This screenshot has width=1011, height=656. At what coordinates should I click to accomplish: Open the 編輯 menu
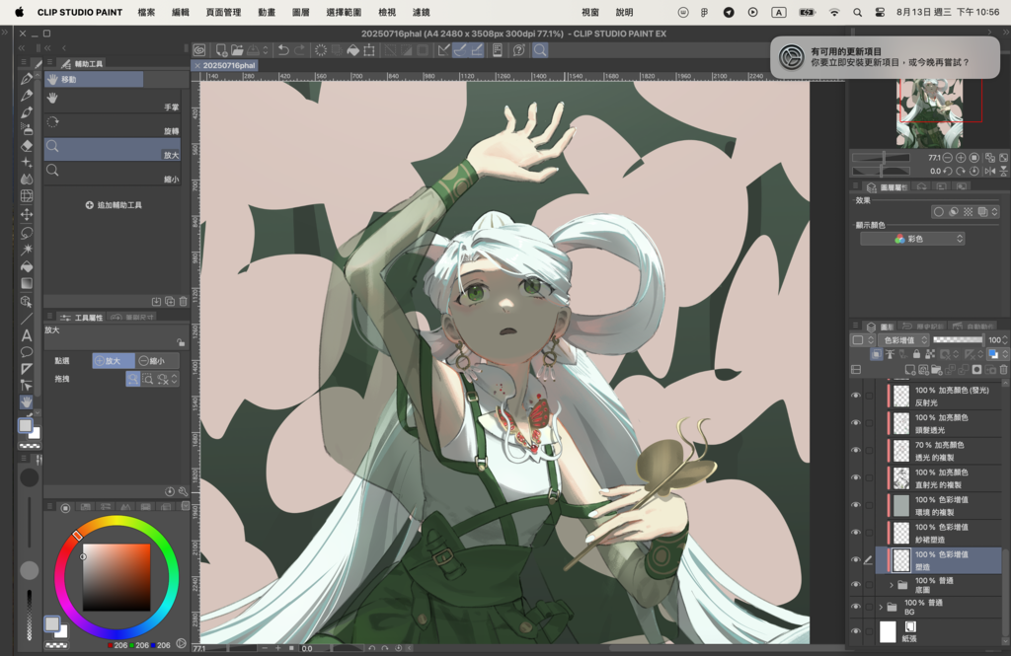click(181, 12)
